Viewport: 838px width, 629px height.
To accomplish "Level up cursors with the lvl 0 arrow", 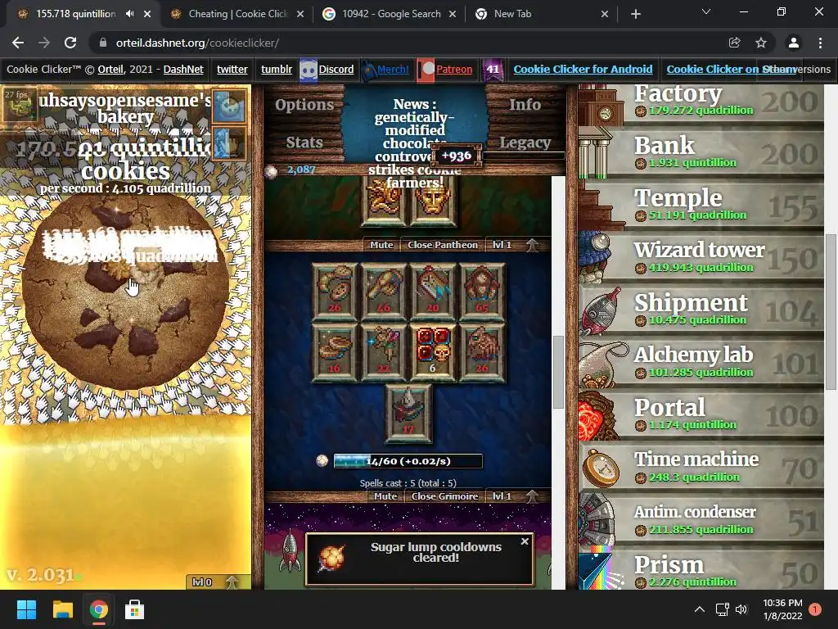I will point(232,582).
